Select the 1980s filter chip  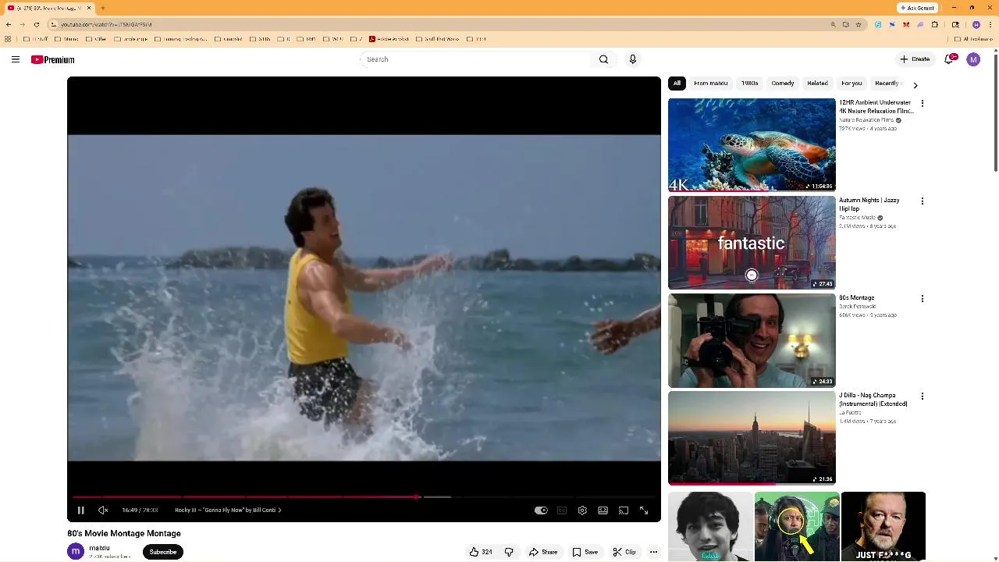coord(749,84)
